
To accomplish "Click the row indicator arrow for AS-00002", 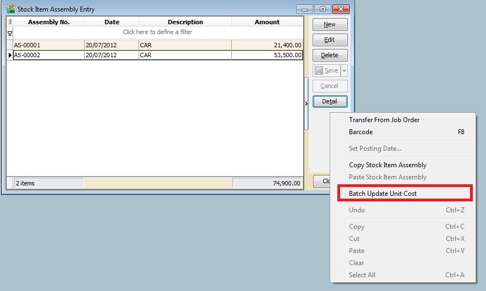I will 9,55.
